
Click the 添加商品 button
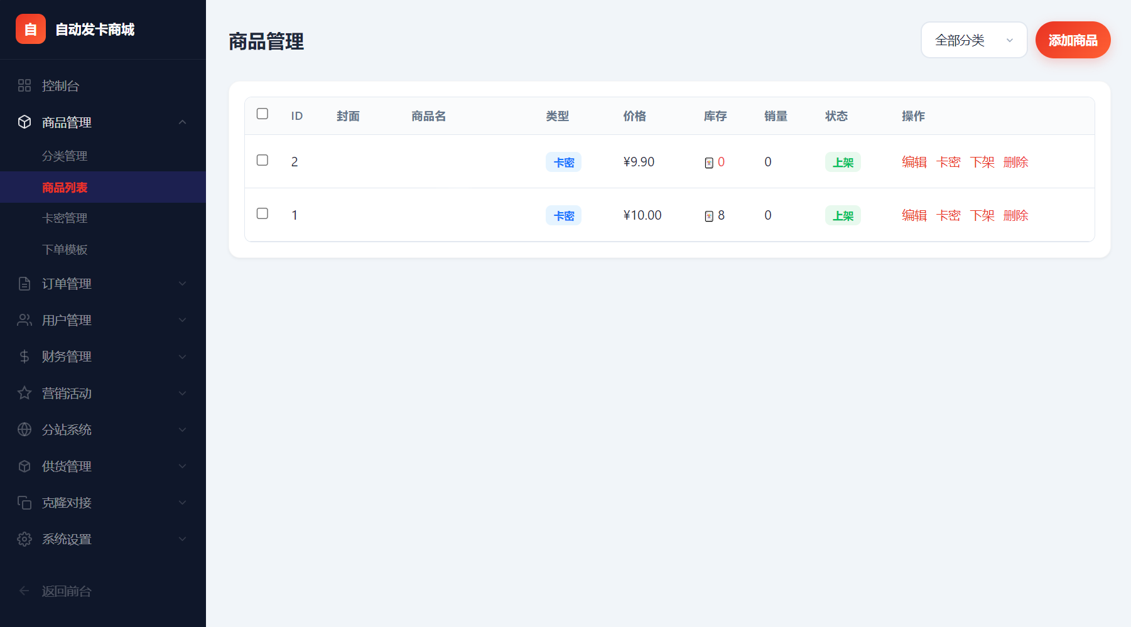pos(1073,40)
